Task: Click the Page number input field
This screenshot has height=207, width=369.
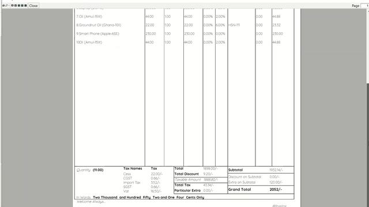Action: pos(365,6)
